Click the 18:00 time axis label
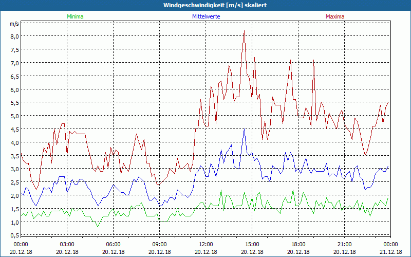 298,245
